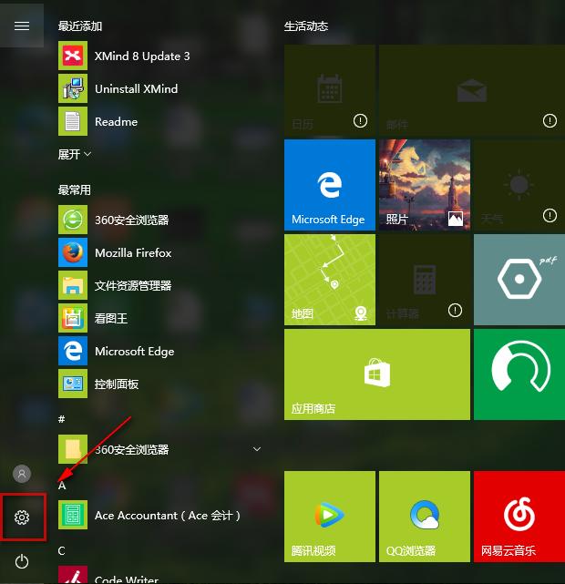Launch XMind 8 Update 3
This screenshot has height=584, width=565.
point(142,56)
